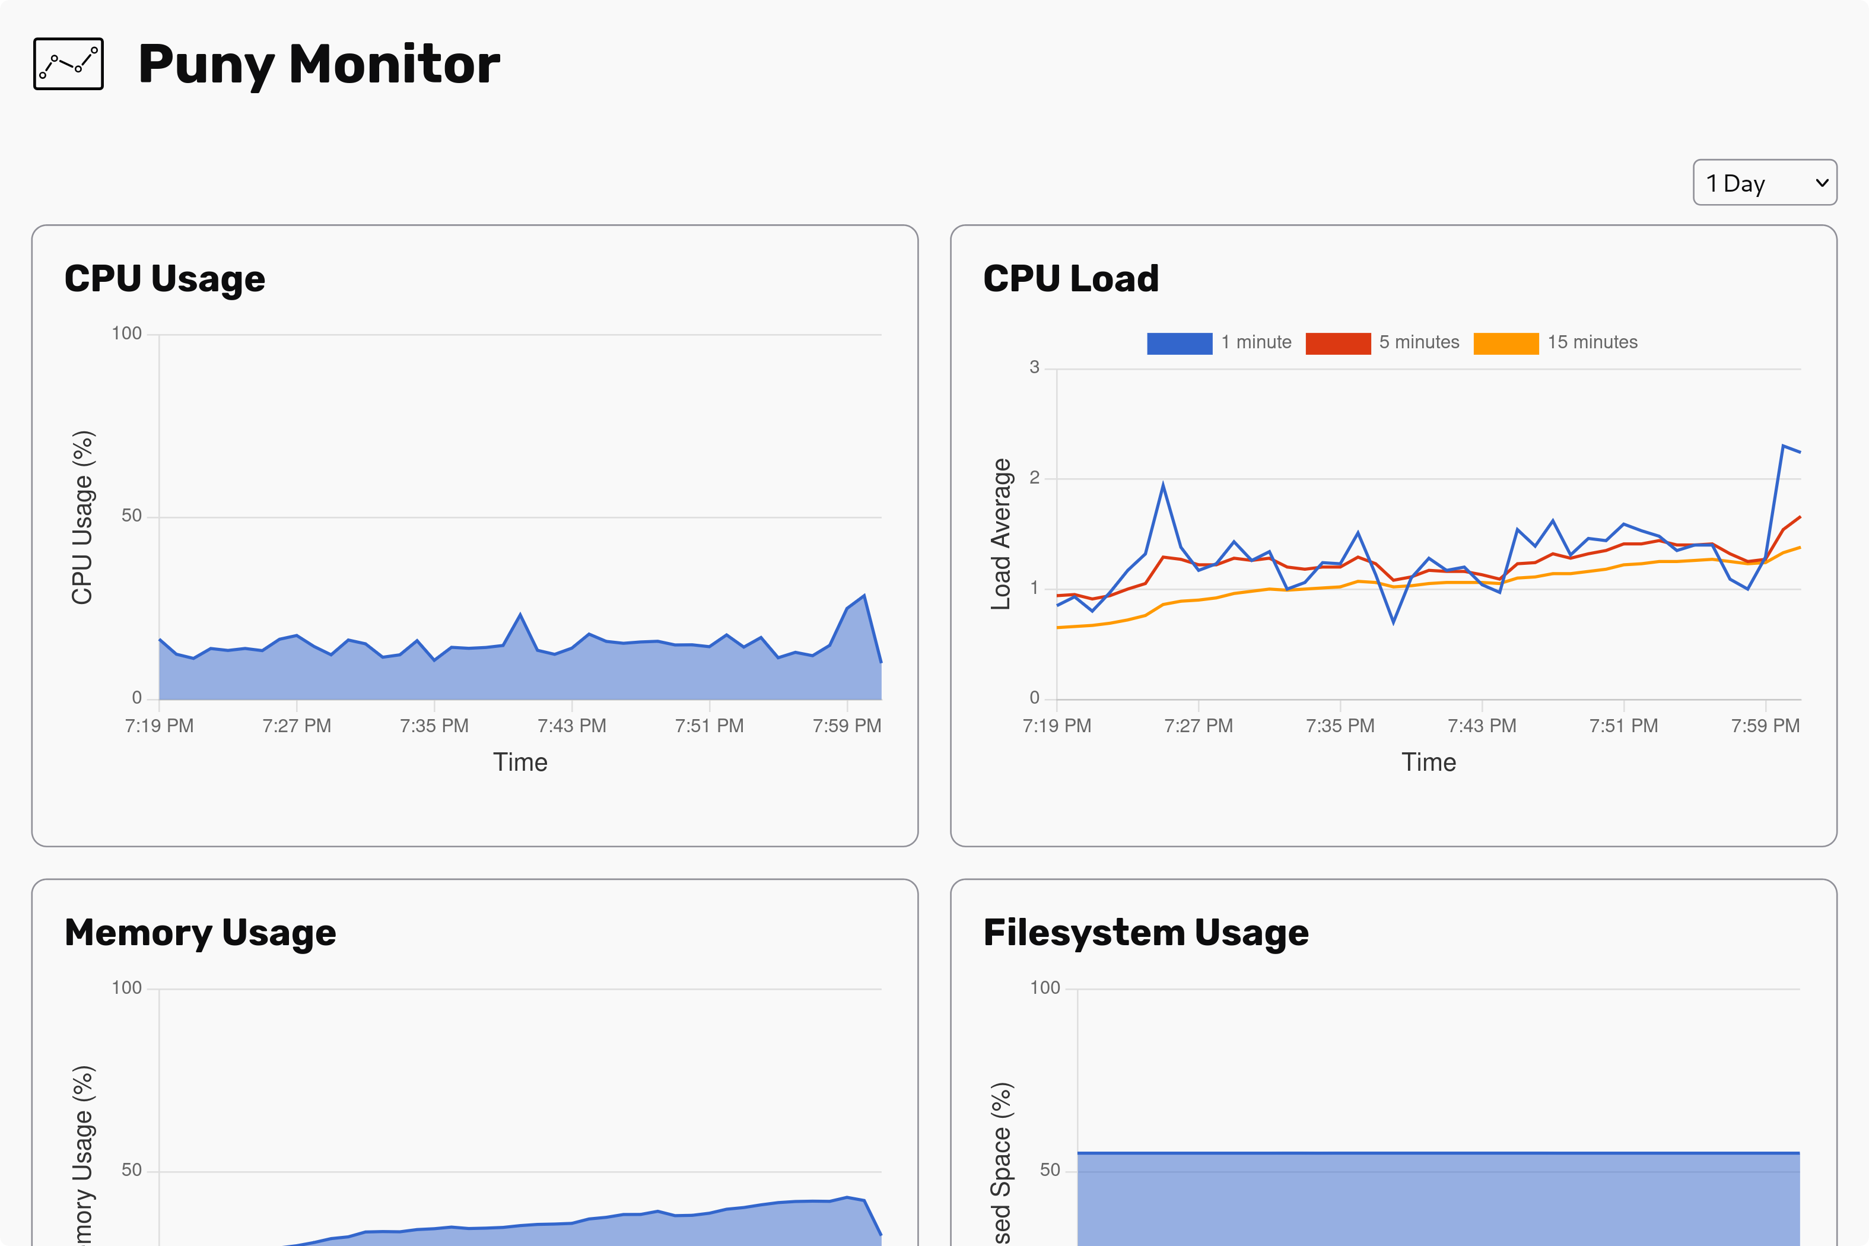
Task: Click the 7:43 PM tick on CPU Usage chart
Action: coord(571,726)
